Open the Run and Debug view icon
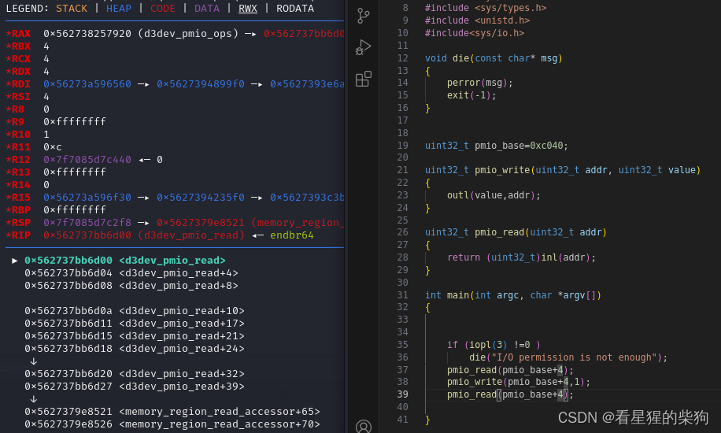The height and width of the screenshot is (433, 721). click(364, 47)
